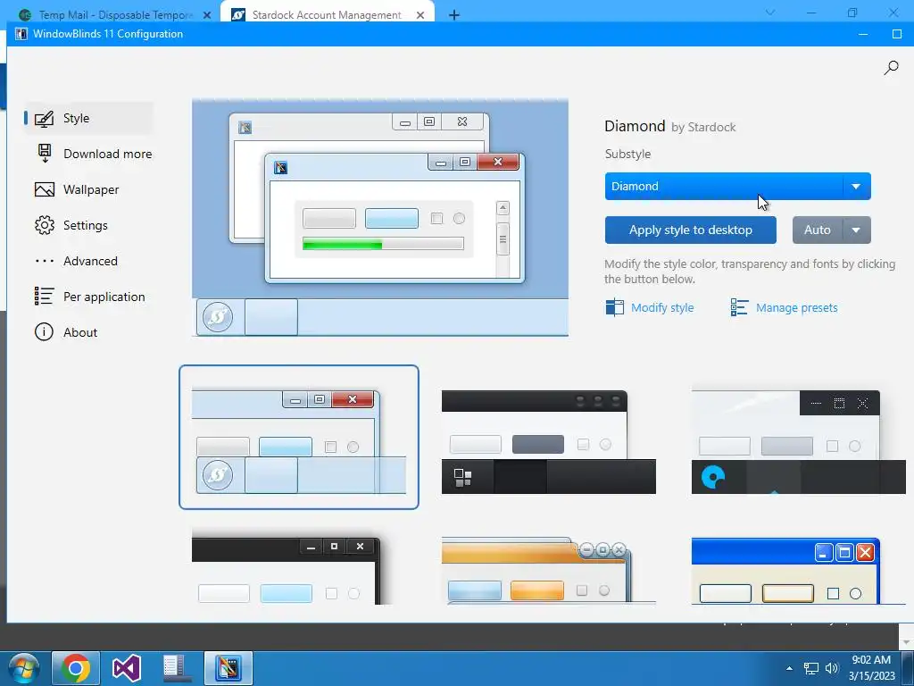914x686 pixels.
Task: Click the large Diamond style preview
Action: pos(380,218)
